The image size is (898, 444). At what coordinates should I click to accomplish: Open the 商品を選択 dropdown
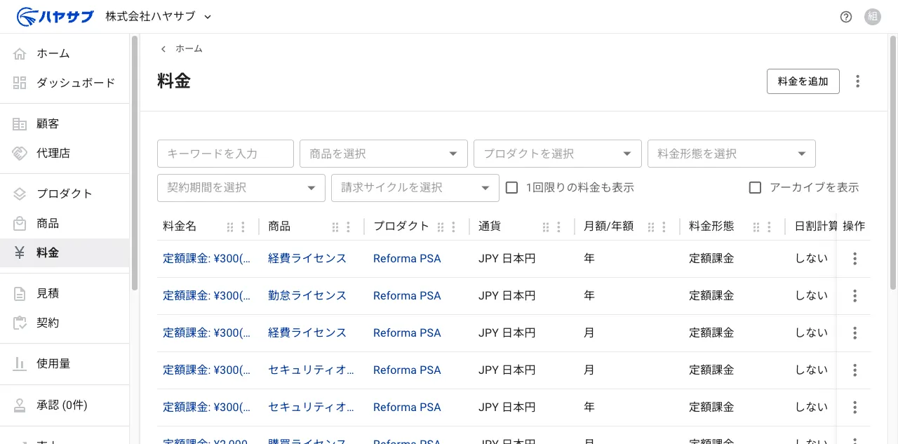pos(384,154)
